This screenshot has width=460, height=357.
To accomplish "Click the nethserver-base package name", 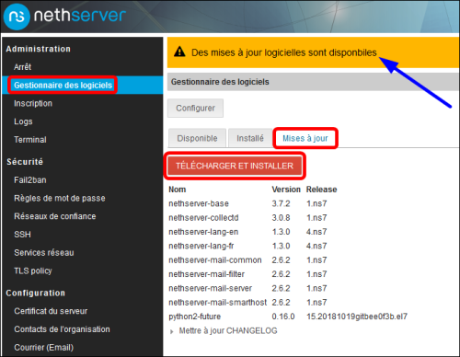I will click(x=199, y=203).
